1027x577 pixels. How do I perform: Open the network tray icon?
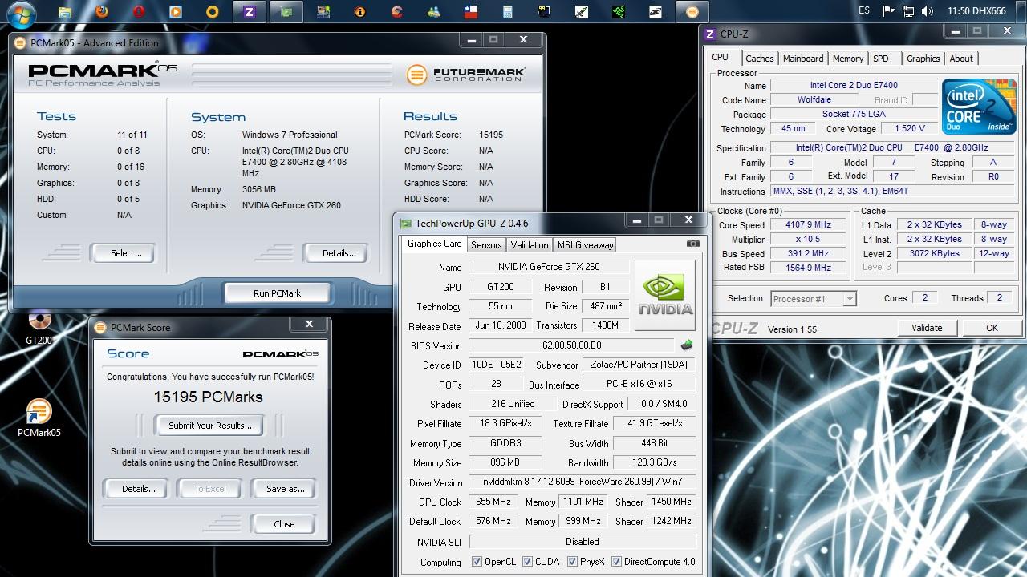(907, 11)
